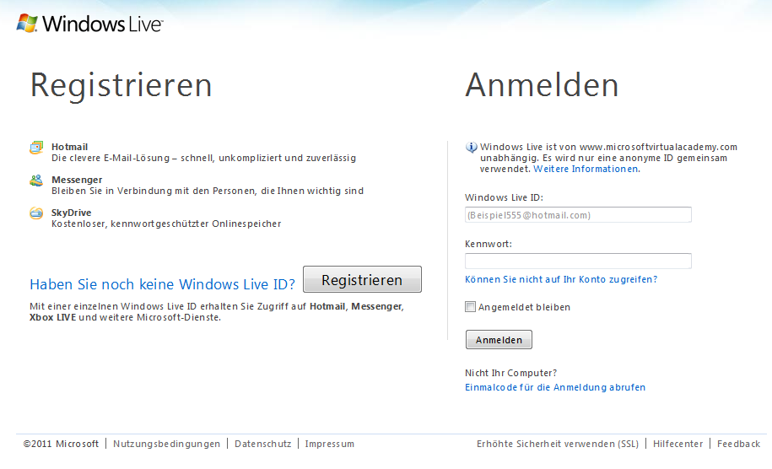
Task: Click the Hotmail envelope icon
Action: (x=36, y=148)
